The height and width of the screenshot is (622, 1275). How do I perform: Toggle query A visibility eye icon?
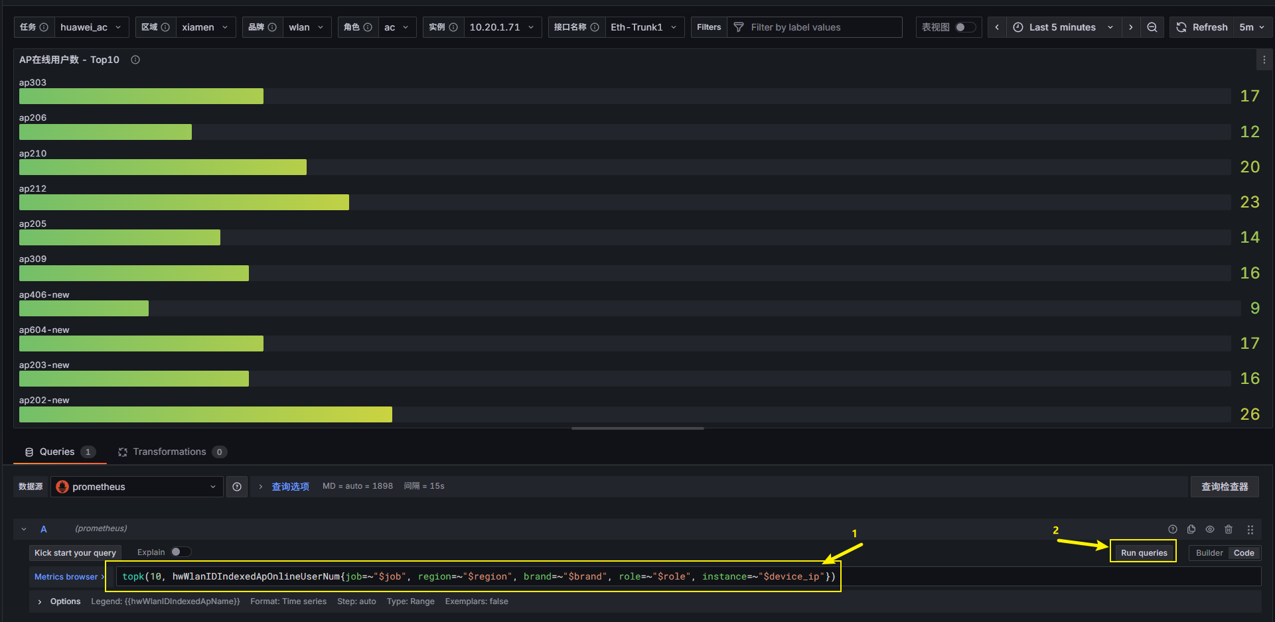[x=1210, y=529]
